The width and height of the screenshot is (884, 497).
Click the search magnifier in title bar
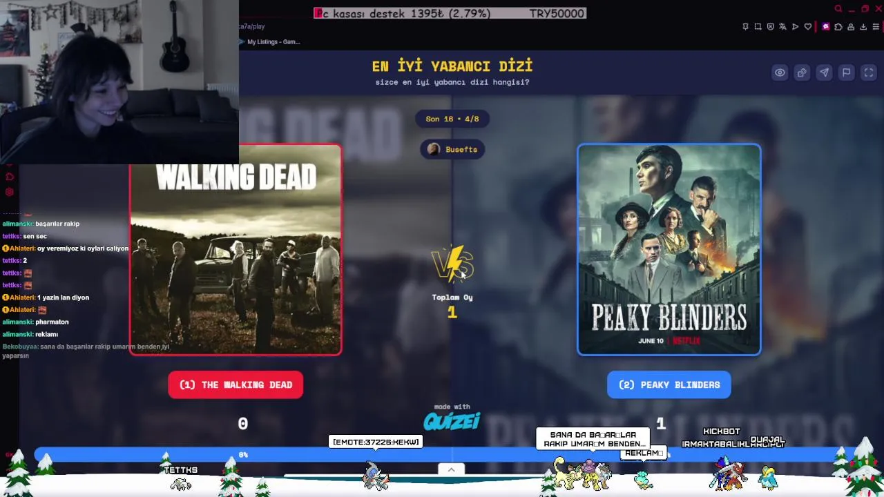pyautogui.click(x=838, y=9)
